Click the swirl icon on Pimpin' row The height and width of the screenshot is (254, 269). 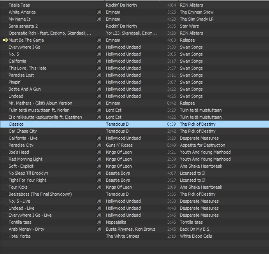[99, 82]
